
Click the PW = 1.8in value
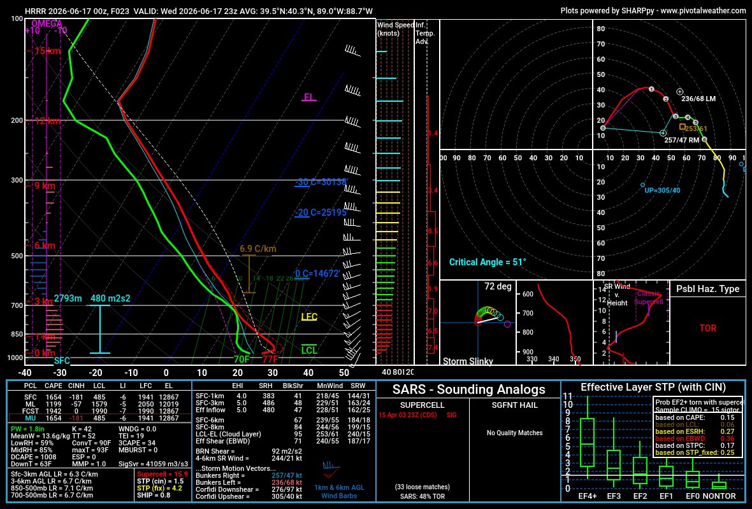[x=27, y=429]
